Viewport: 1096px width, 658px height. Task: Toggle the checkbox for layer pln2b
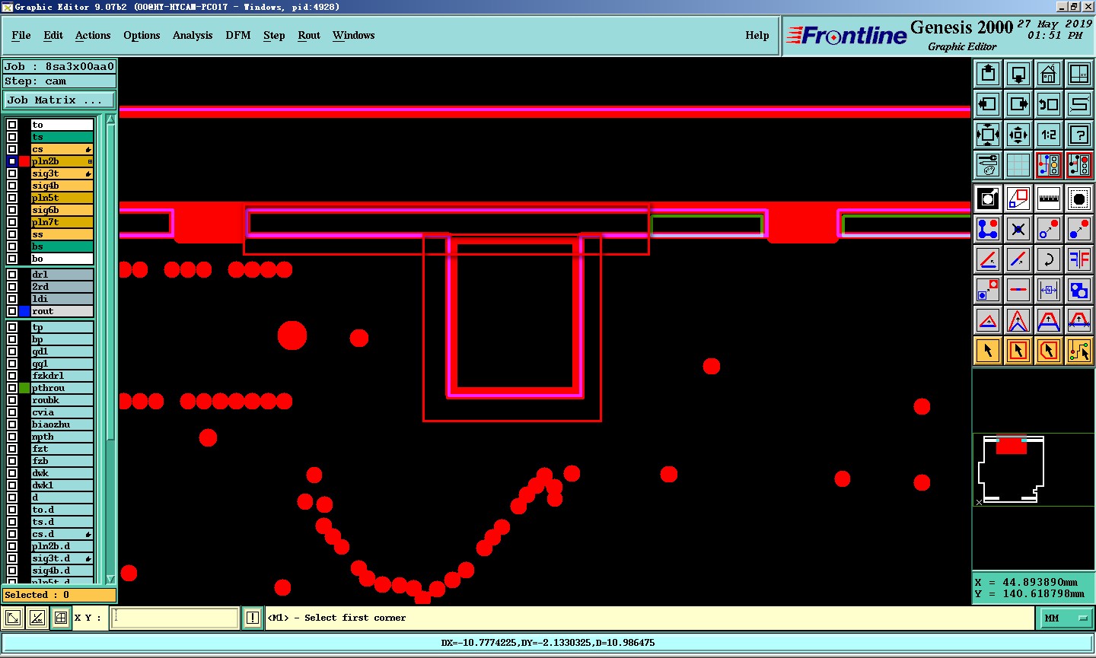[12, 161]
